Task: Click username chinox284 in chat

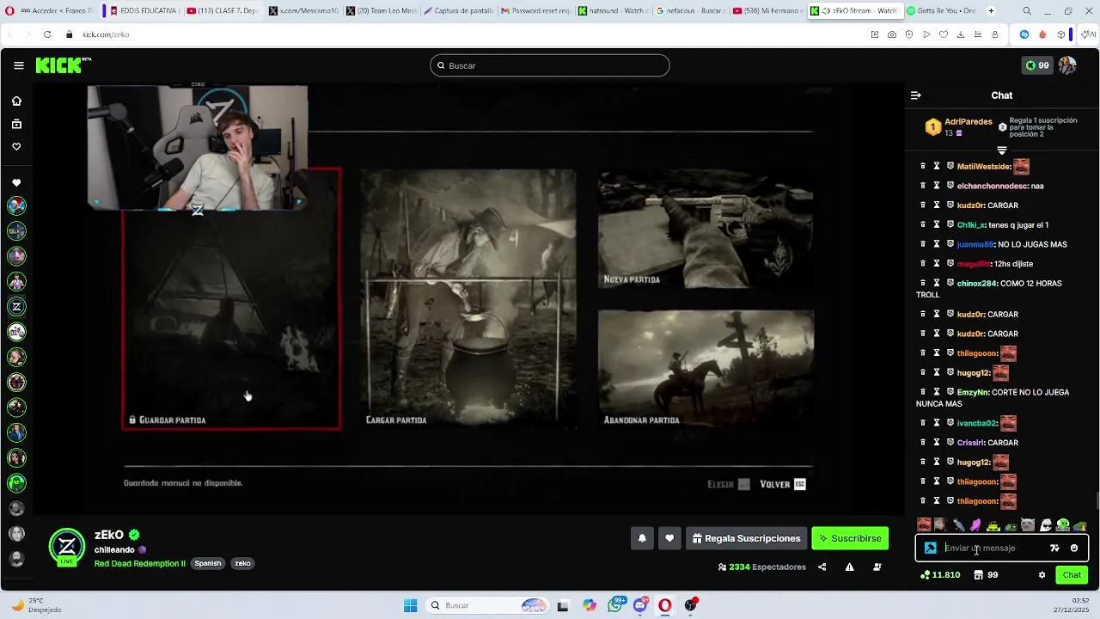Action: (x=977, y=284)
